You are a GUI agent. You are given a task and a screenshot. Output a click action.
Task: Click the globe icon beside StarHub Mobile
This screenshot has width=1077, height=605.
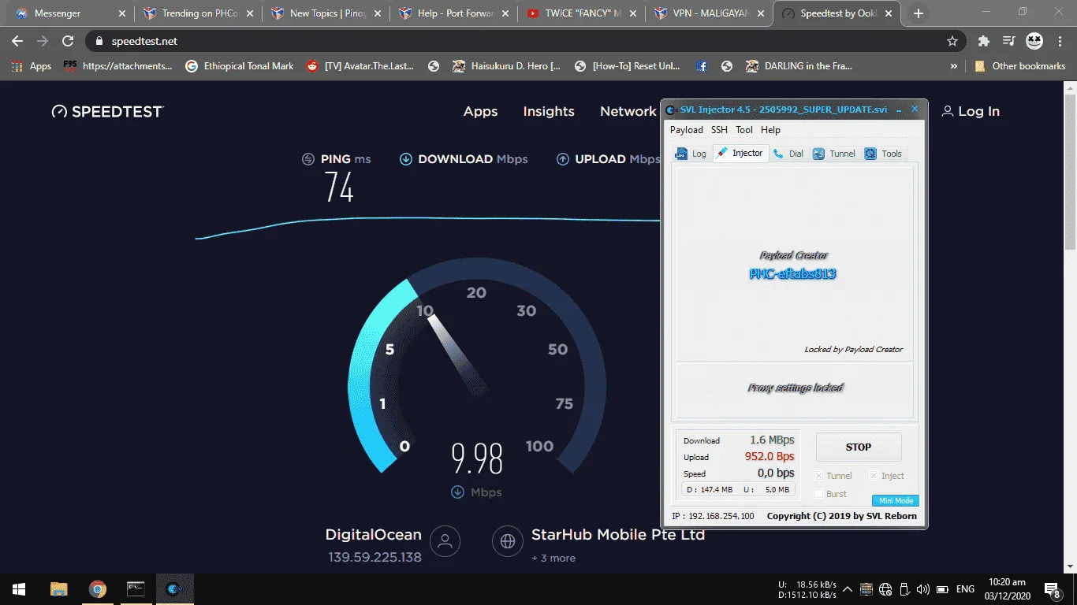[x=508, y=541]
